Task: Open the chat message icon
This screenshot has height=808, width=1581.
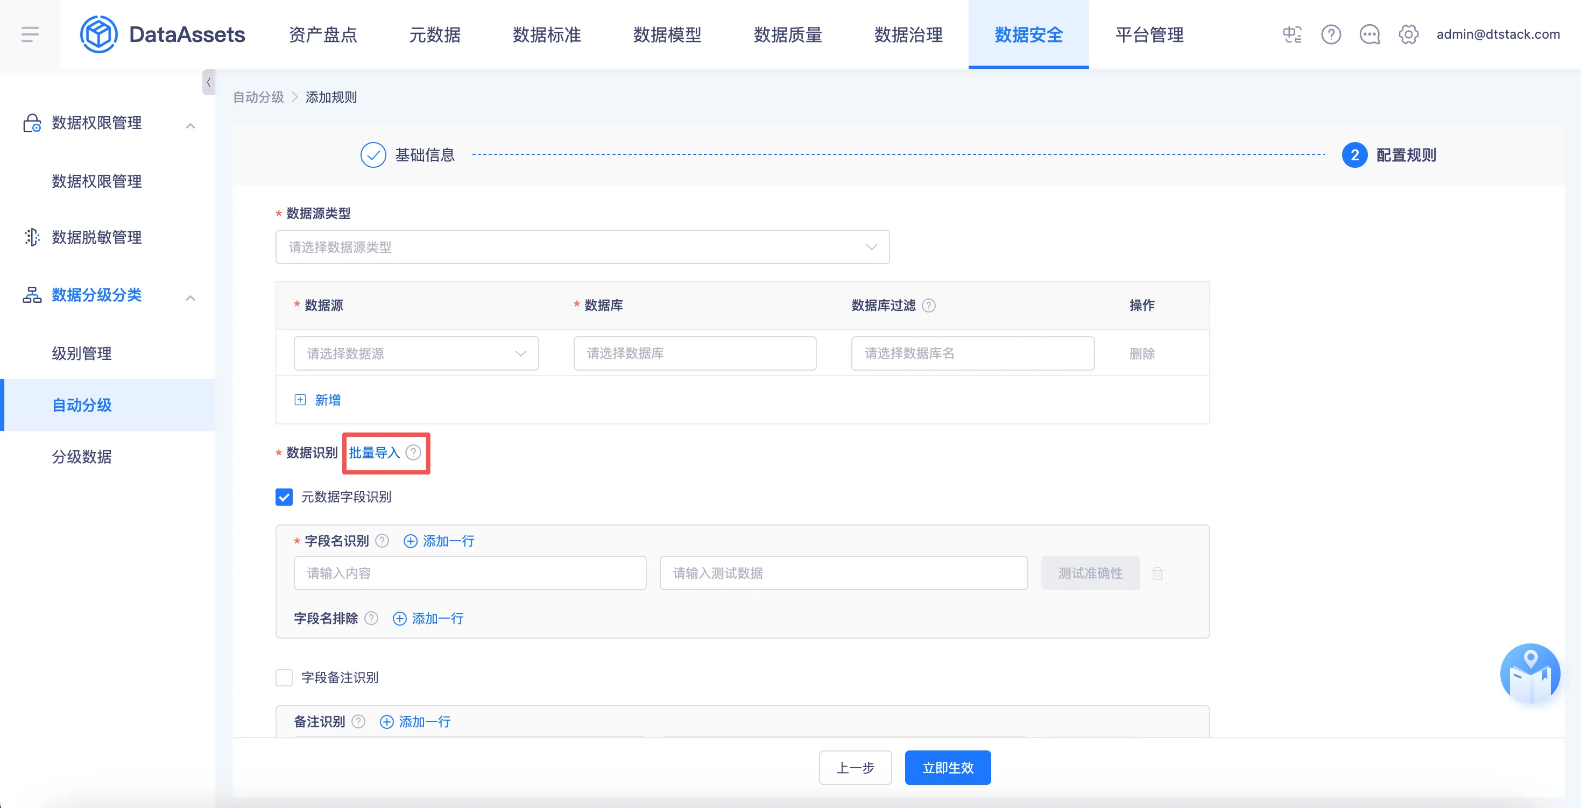Action: click(x=1370, y=34)
